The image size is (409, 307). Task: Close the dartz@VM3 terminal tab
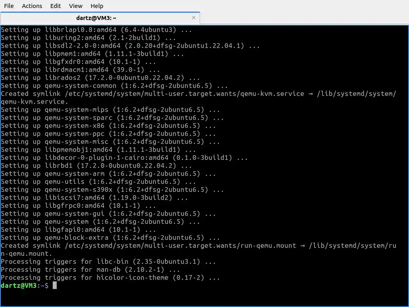coord(194,18)
